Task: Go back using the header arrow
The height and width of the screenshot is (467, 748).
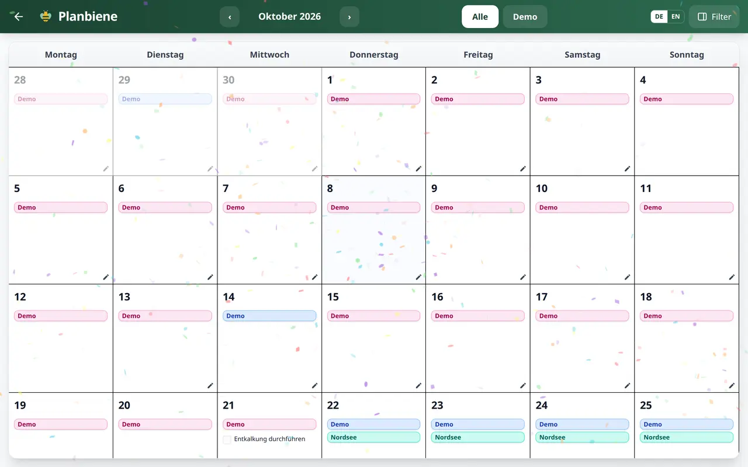Action: [x=19, y=16]
